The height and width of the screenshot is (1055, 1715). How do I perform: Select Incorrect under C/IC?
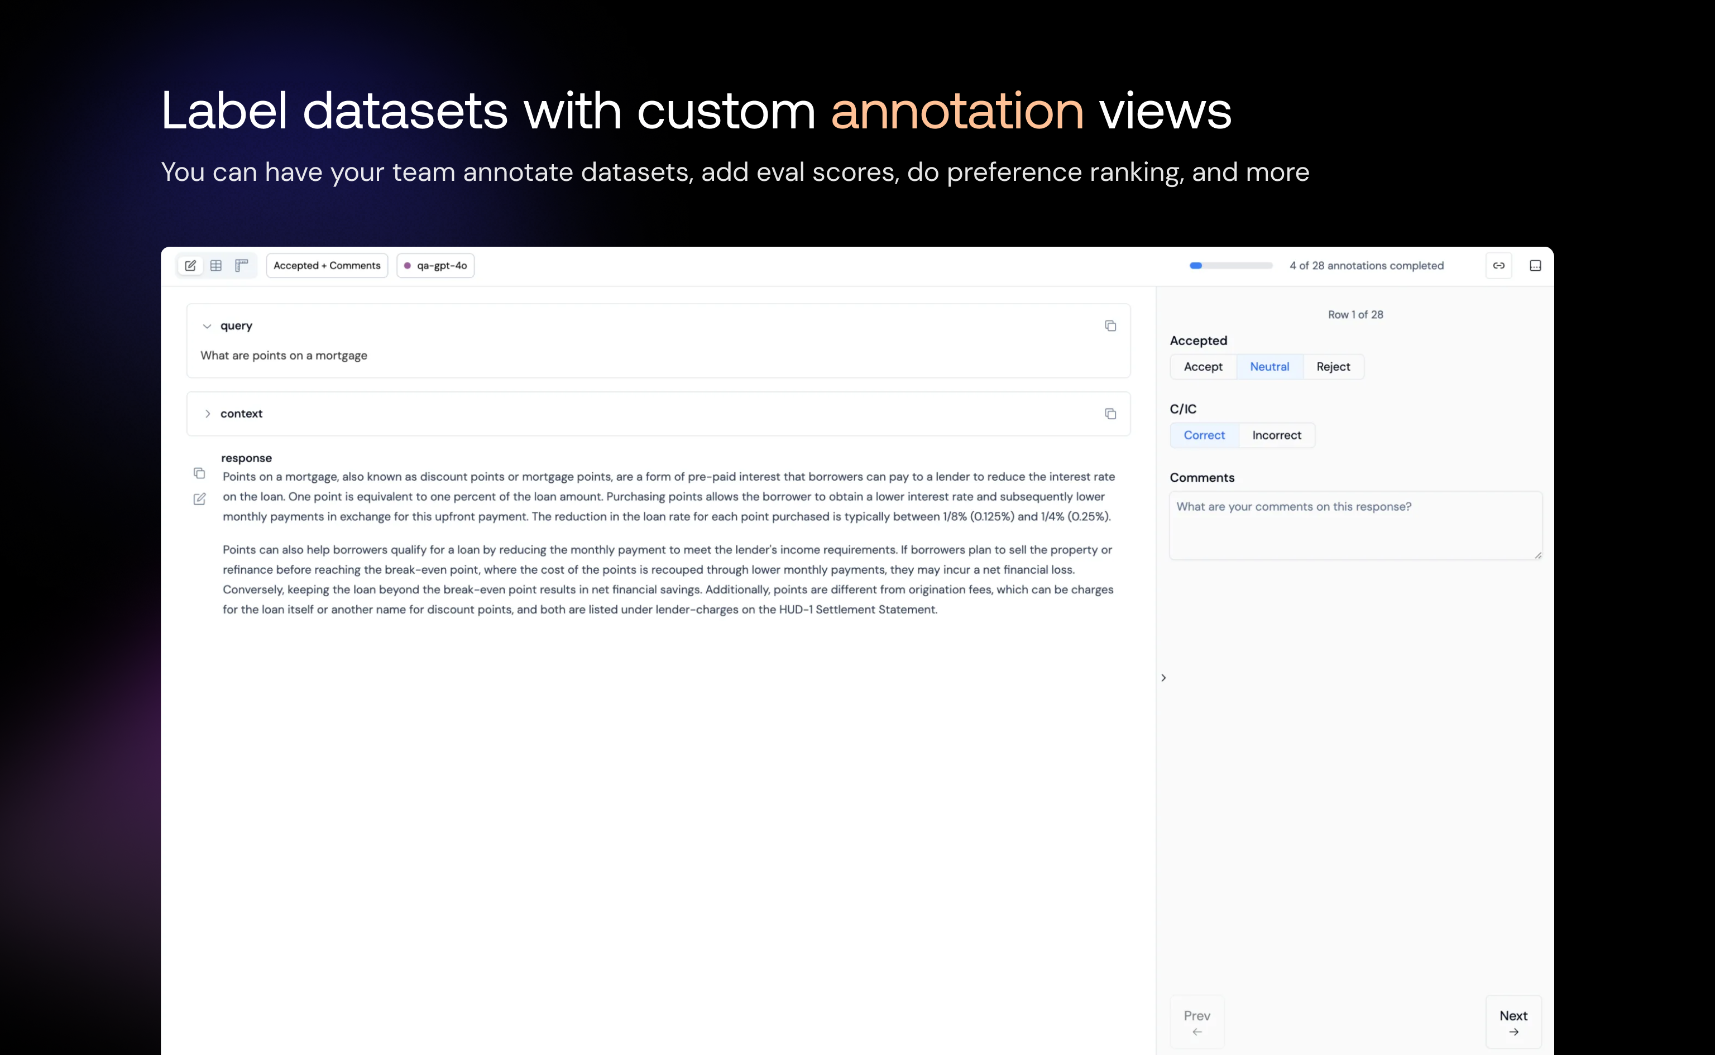coord(1276,435)
